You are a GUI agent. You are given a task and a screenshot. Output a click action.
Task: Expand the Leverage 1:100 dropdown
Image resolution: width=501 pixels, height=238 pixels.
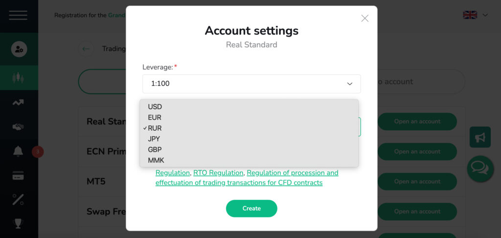[x=251, y=84]
